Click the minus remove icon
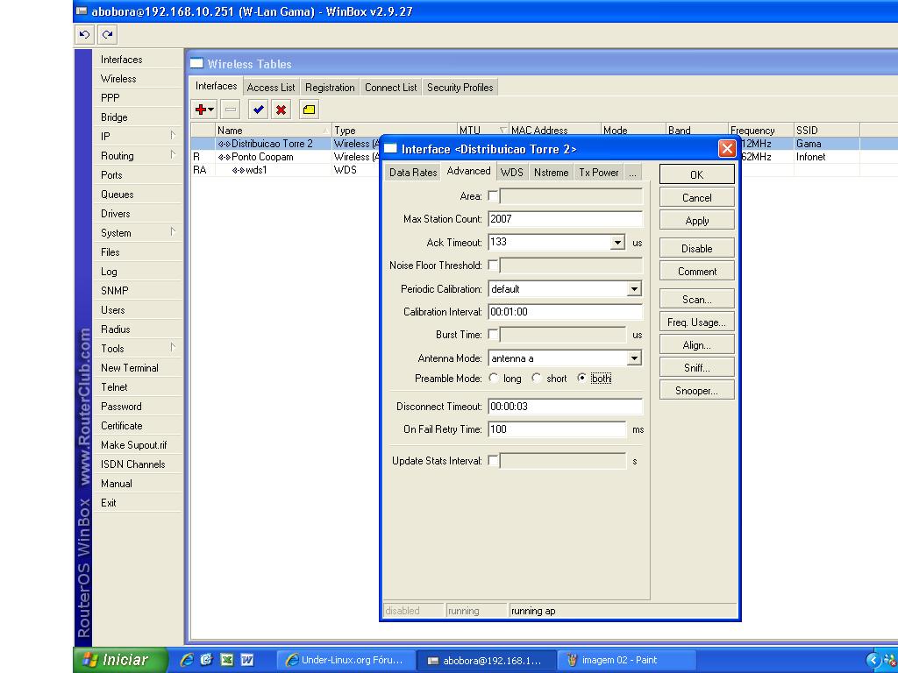This screenshot has width=898, height=673. (x=230, y=110)
